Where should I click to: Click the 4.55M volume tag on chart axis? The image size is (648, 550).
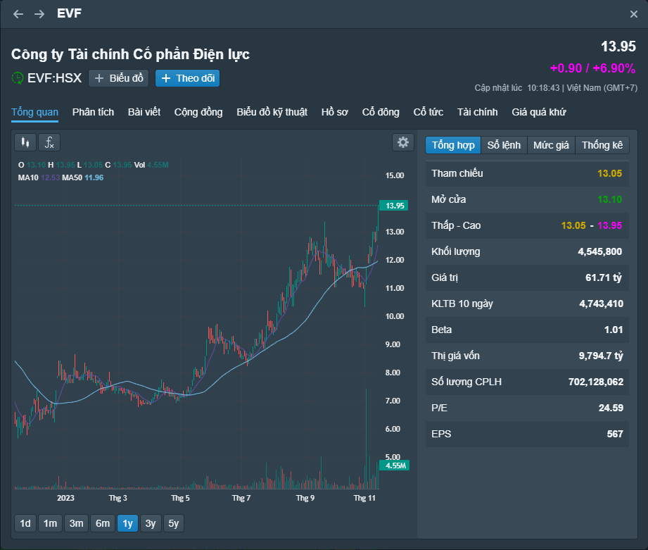(x=395, y=465)
